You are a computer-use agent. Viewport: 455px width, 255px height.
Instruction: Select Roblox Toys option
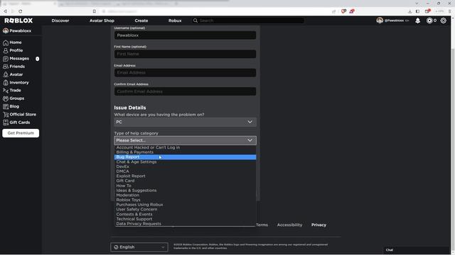coord(185,200)
